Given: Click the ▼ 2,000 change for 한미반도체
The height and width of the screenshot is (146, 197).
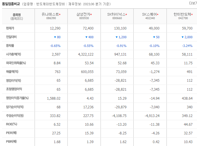Looking at the screenshot, I should [187, 37].
